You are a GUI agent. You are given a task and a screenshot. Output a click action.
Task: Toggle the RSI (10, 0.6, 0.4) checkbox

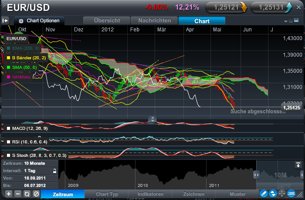[x=8, y=142]
